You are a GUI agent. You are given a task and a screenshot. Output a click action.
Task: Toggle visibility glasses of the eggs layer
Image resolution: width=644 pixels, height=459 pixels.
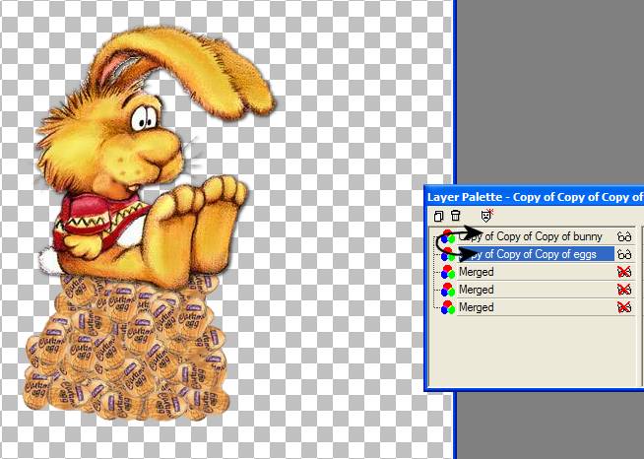(x=624, y=254)
